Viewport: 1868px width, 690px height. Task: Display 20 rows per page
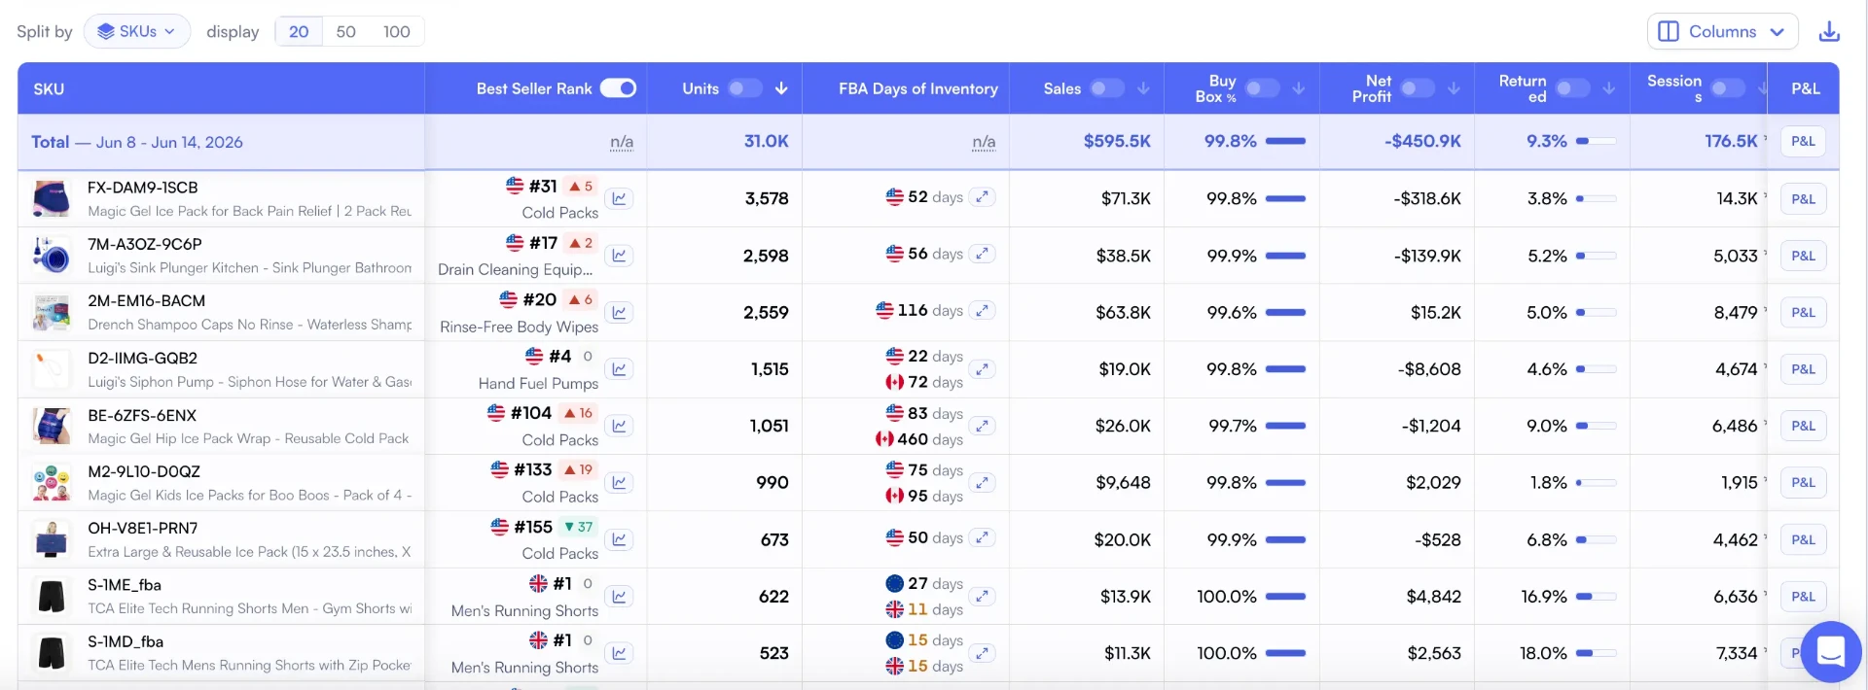pos(299,31)
